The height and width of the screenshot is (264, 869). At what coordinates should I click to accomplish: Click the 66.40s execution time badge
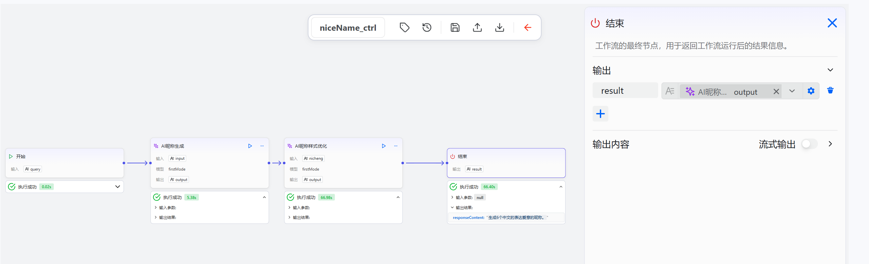click(x=489, y=187)
